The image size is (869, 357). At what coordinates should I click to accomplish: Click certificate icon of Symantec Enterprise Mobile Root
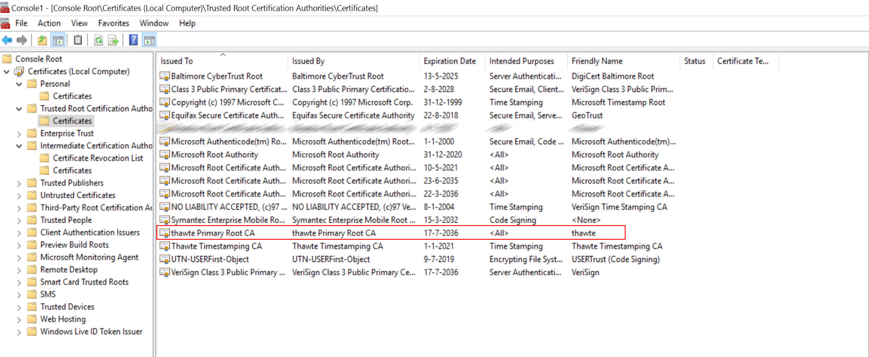click(x=165, y=220)
